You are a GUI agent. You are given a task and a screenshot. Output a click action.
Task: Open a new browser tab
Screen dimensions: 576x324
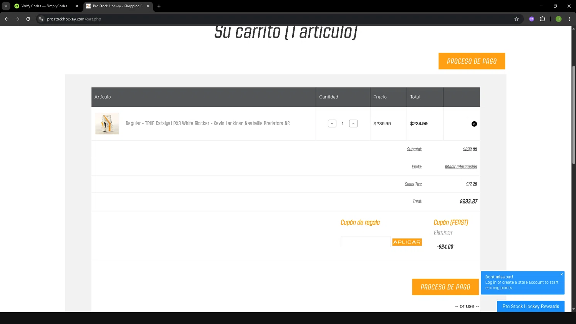click(159, 6)
